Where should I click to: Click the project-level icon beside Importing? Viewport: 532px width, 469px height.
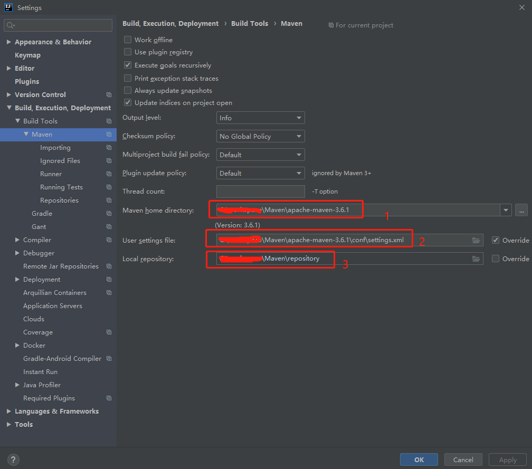coord(109,148)
